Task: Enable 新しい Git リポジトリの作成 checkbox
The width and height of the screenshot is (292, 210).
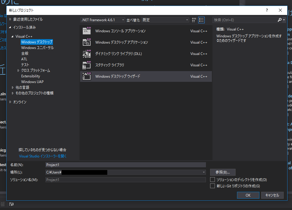Action: 212,186
